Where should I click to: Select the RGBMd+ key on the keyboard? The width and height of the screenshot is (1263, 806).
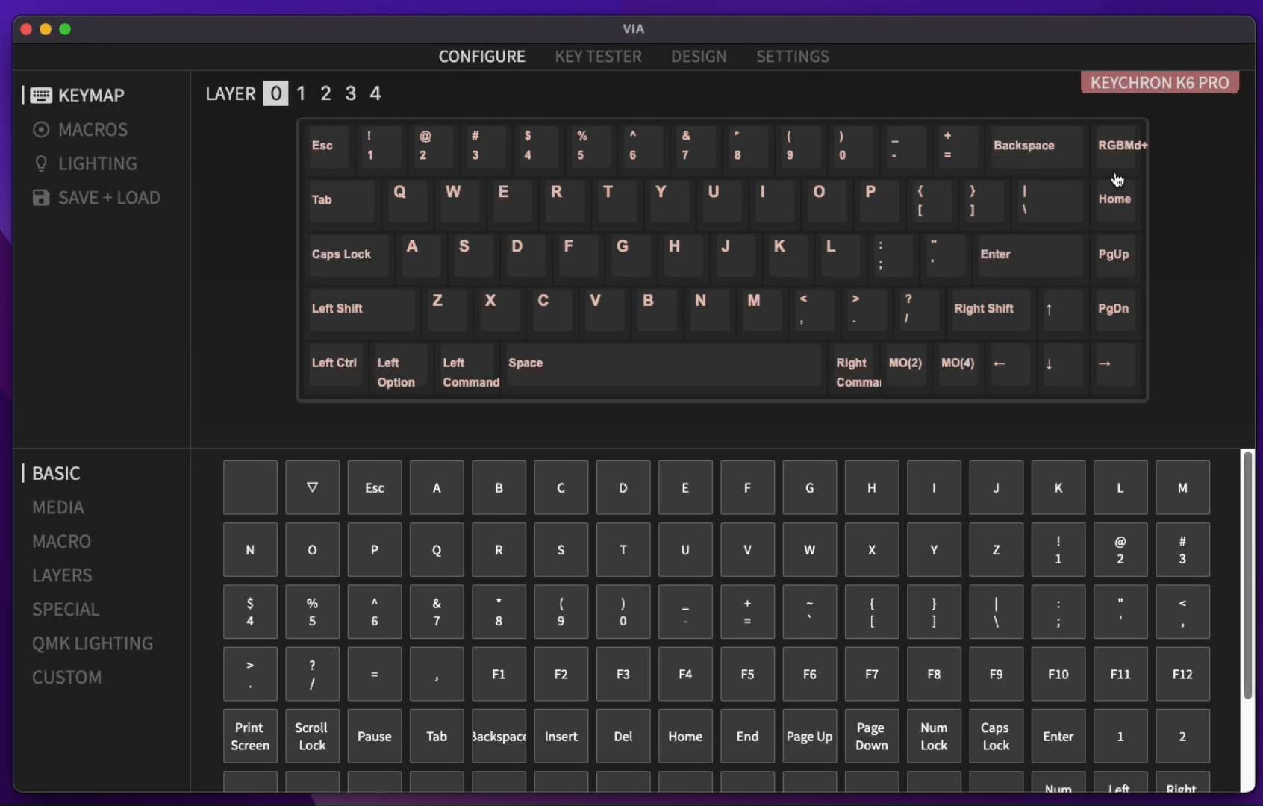click(1116, 146)
